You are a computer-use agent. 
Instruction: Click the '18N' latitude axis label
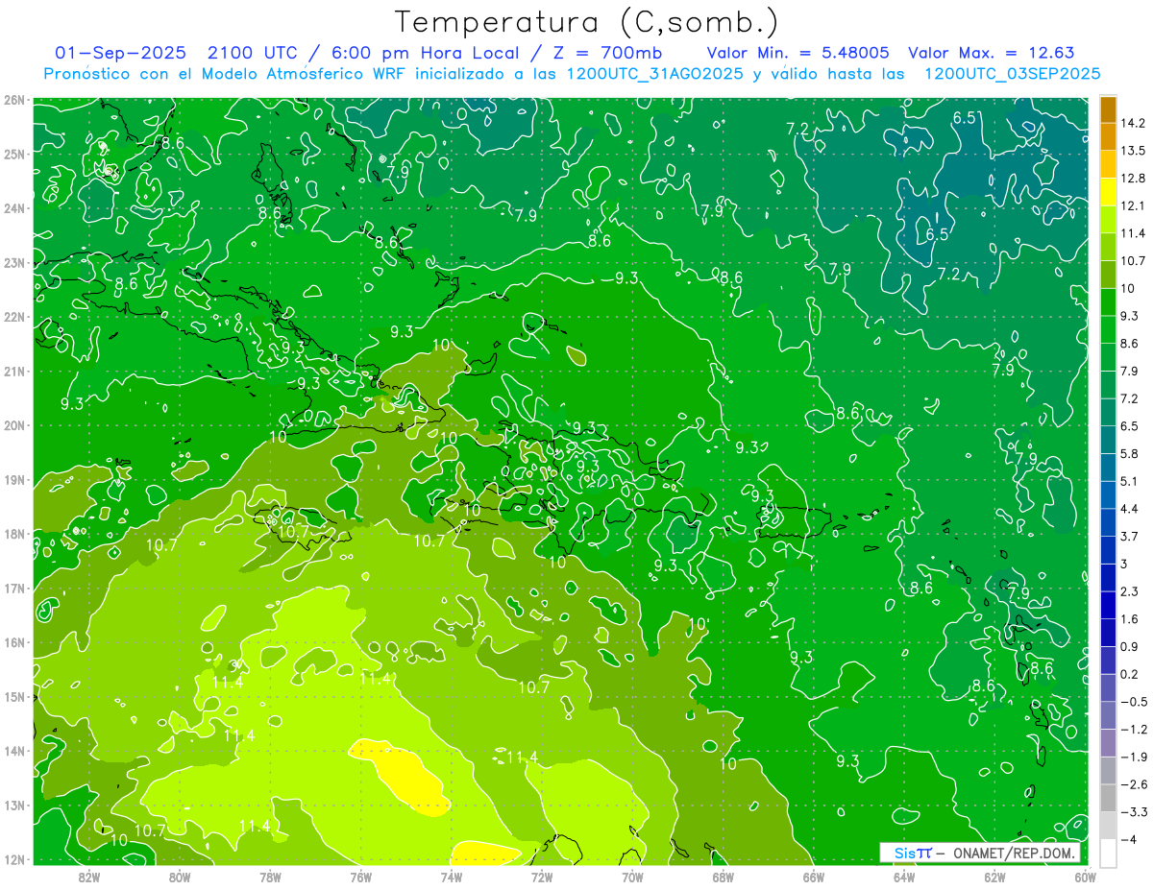click(13, 534)
